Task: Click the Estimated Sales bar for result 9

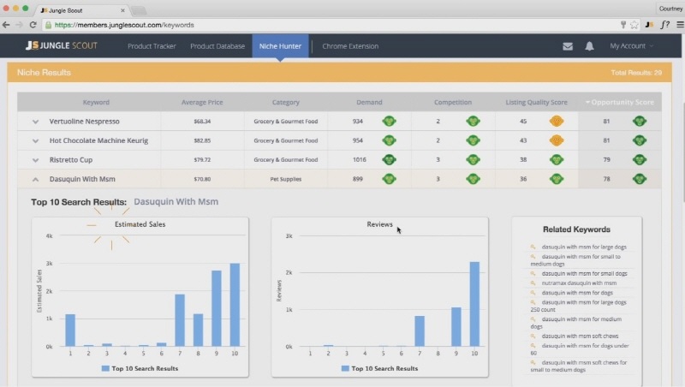Action: coord(217,308)
